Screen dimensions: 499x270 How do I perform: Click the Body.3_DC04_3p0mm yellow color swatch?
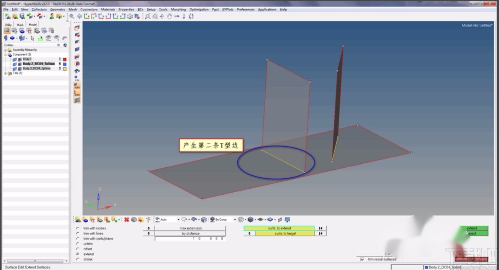tap(65, 69)
